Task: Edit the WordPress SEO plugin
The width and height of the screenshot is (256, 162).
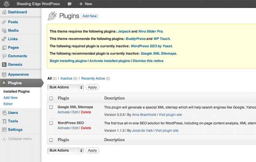Action: pyautogui.click(x=75, y=128)
